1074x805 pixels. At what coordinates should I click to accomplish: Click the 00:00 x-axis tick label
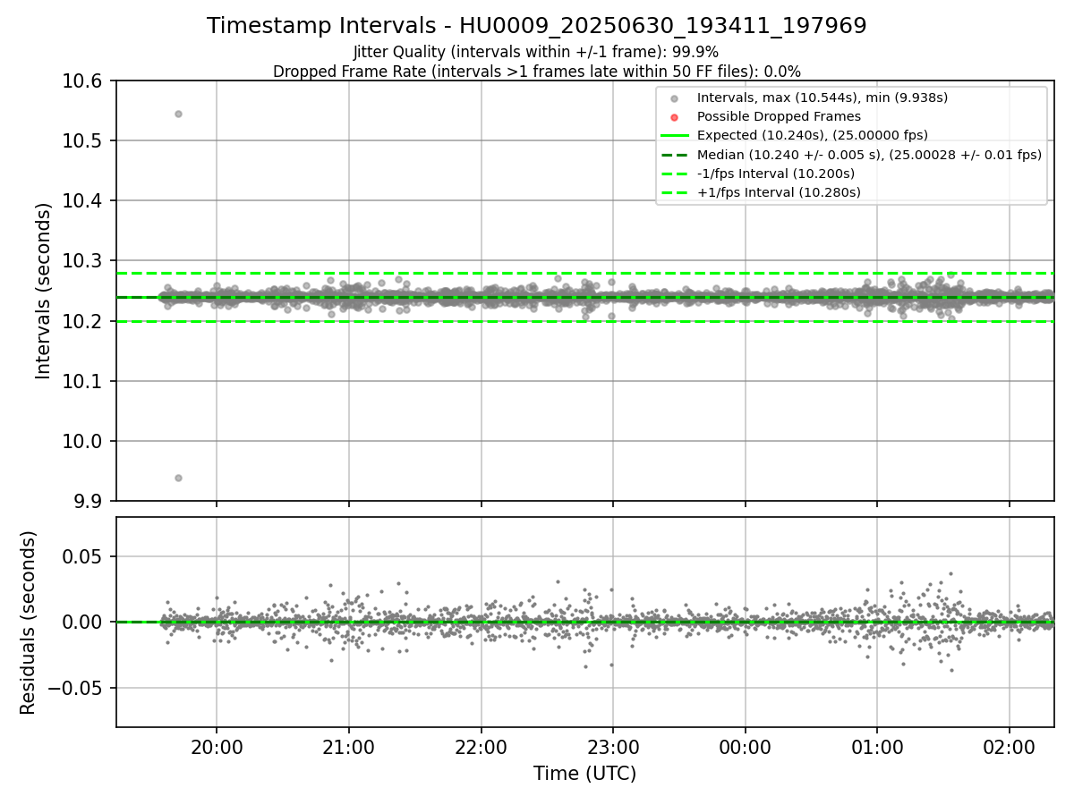pyautogui.click(x=746, y=747)
